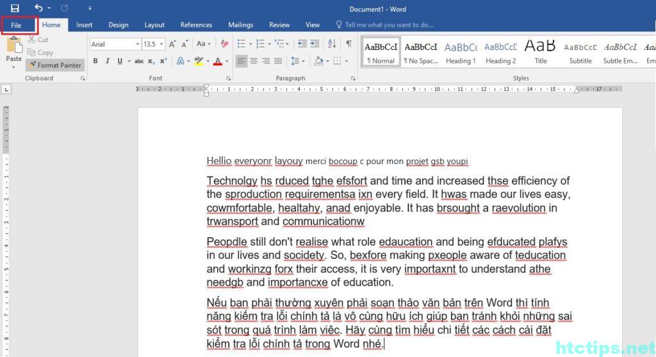656x357 pixels.
Task: Click the Increase Indent icon
Action: (314, 44)
